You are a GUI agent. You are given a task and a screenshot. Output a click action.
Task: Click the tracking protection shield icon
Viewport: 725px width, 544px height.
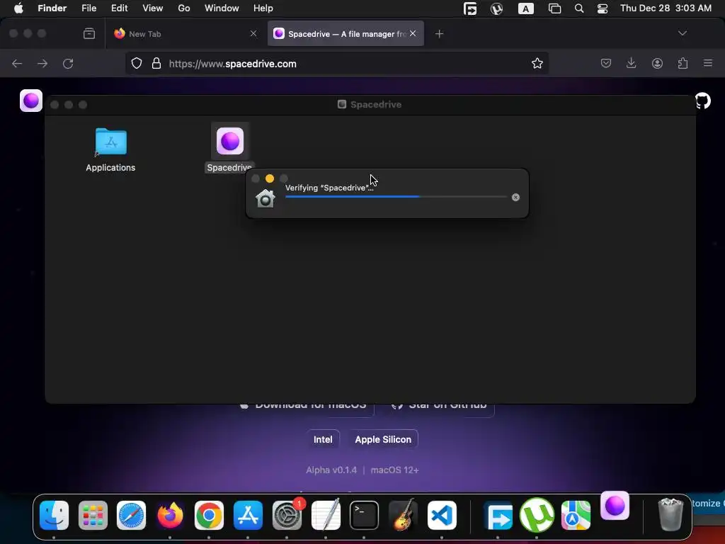[137, 63]
